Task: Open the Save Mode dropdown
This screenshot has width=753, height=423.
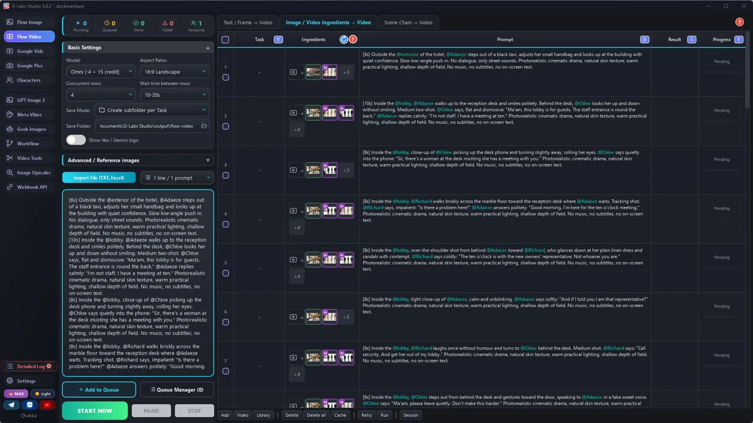Action: (x=152, y=110)
